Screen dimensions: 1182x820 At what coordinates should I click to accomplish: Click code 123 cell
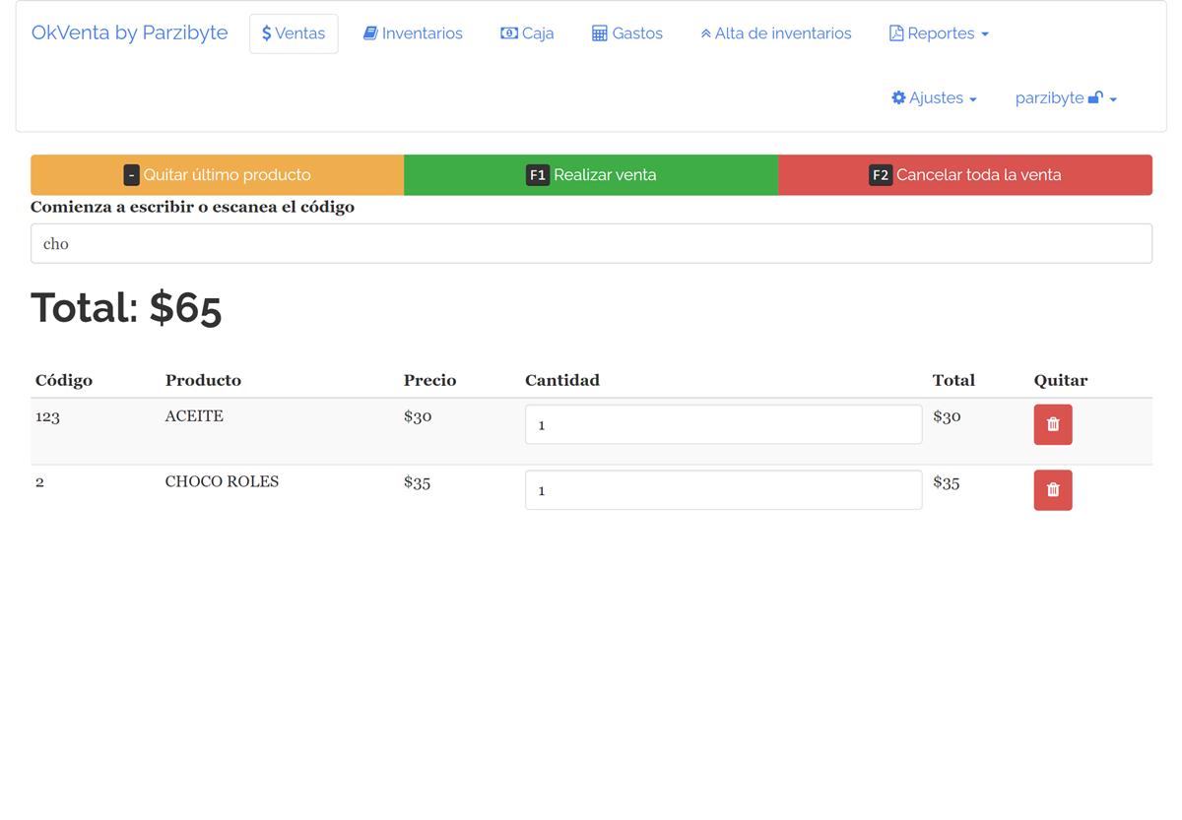[47, 416]
